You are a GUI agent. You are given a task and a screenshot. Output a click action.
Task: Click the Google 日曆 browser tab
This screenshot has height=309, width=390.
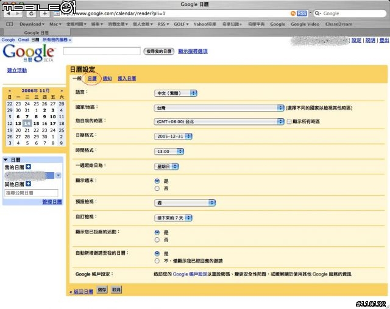pyautogui.click(x=37, y=32)
